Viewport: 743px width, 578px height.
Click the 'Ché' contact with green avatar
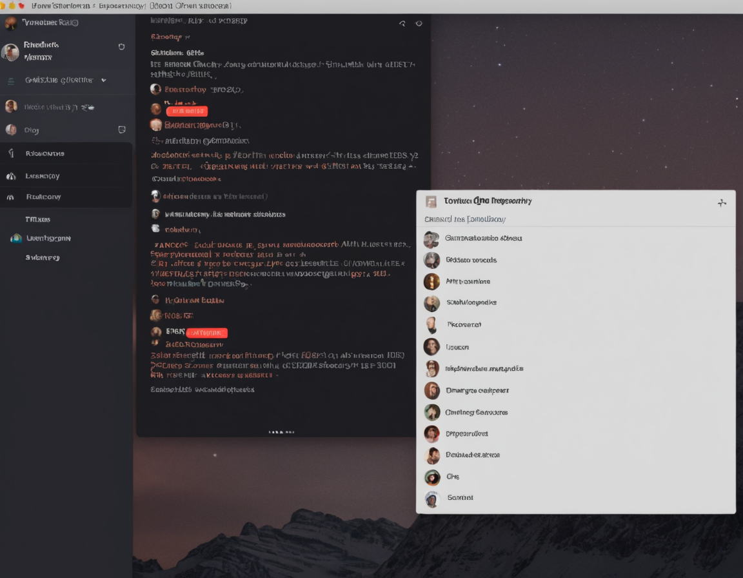click(452, 477)
